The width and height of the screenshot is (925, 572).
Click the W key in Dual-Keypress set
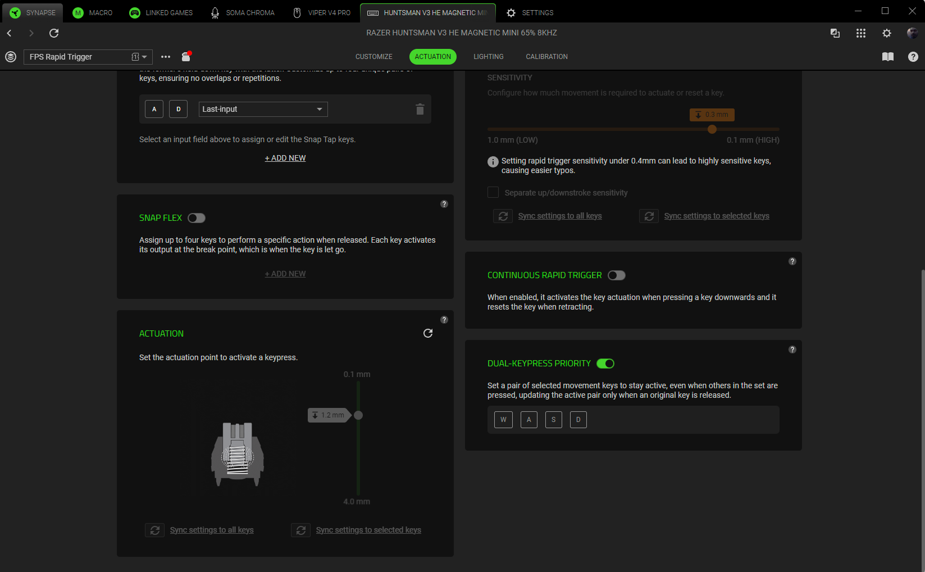click(x=503, y=420)
